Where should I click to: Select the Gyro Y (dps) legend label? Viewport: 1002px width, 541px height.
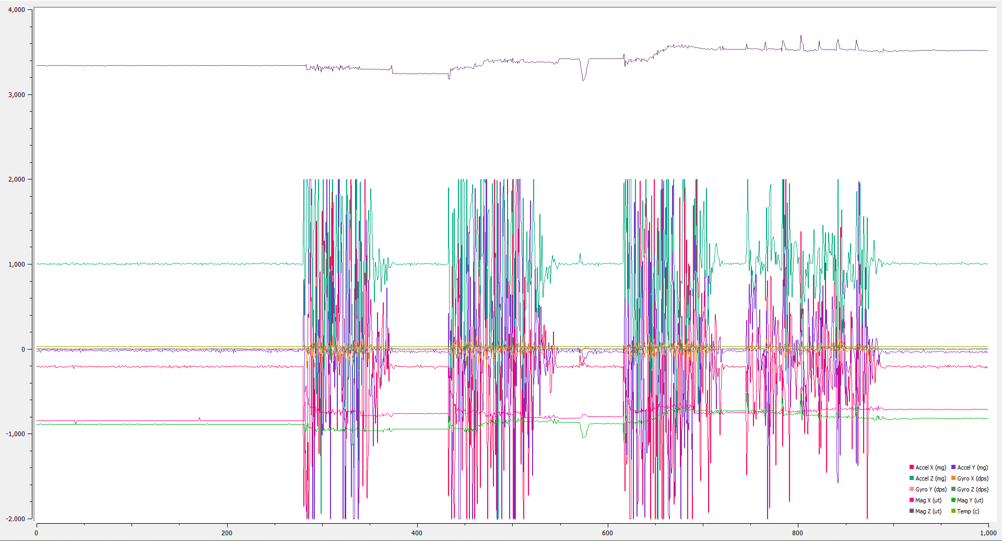tap(930, 489)
